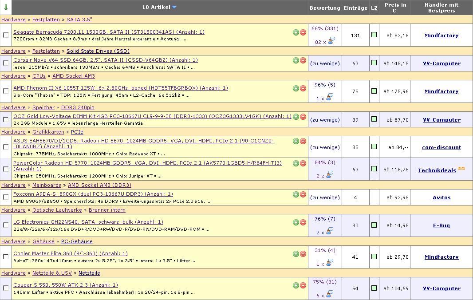Click price ab 175,96 for AMD Phenom
This screenshot has height=300, width=473.
tap(396, 91)
